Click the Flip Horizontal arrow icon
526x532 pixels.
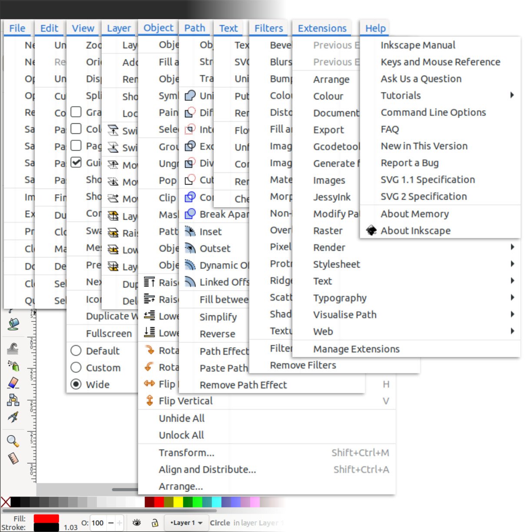[x=149, y=383]
